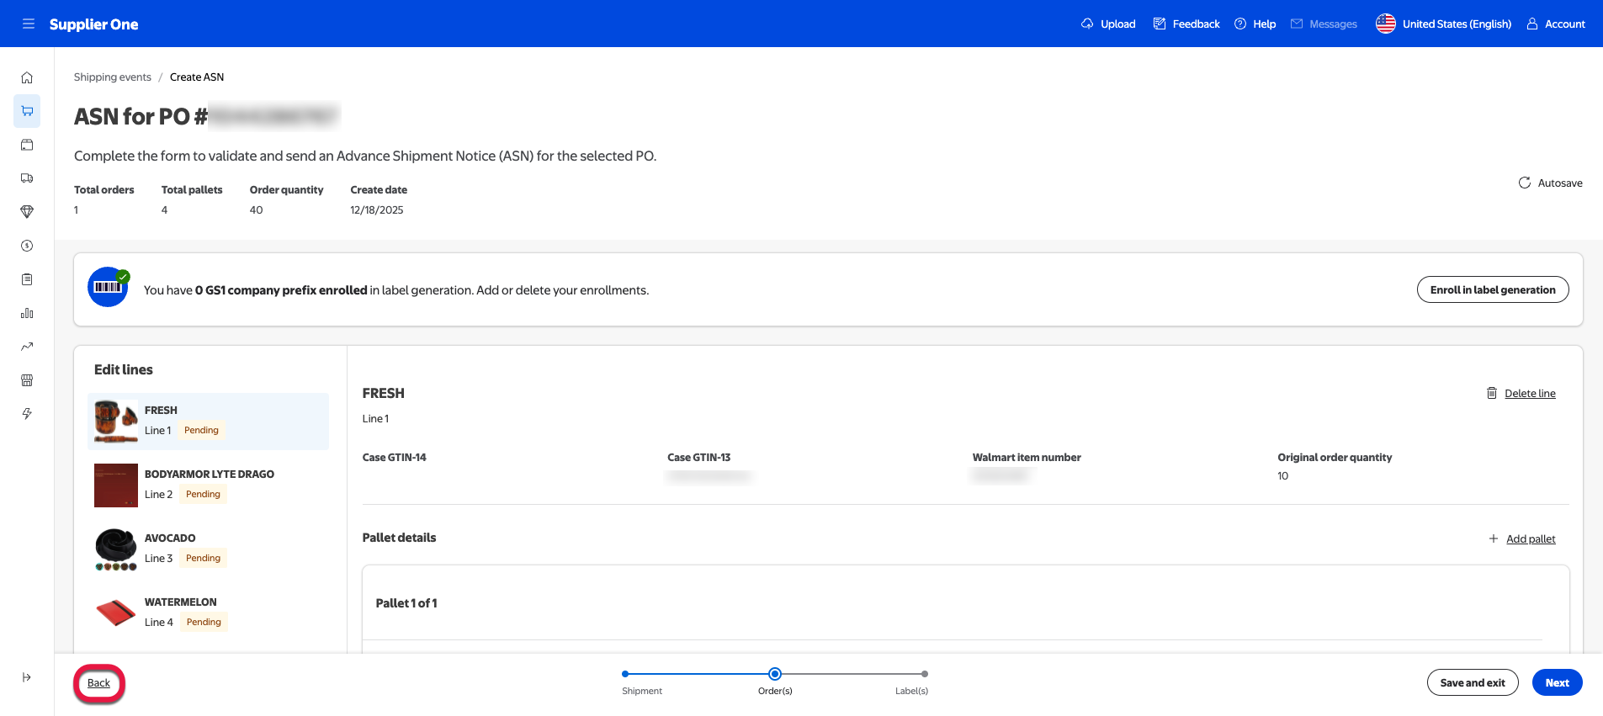The width and height of the screenshot is (1603, 716).
Task: Click the home icon in sidebar
Action: click(27, 77)
